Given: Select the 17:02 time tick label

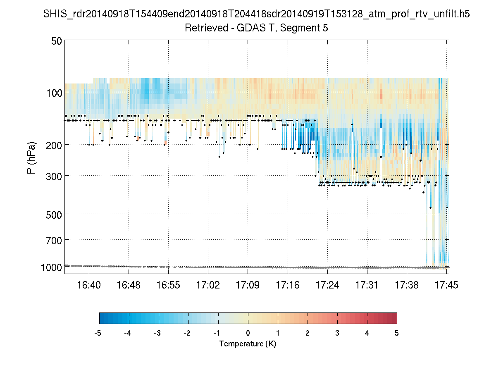Looking at the screenshot, I should pyautogui.click(x=208, y=285).
